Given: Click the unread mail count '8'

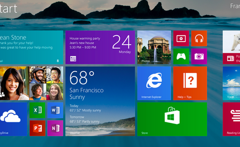Looking at the screenshot, I should (x=58, y=61).
